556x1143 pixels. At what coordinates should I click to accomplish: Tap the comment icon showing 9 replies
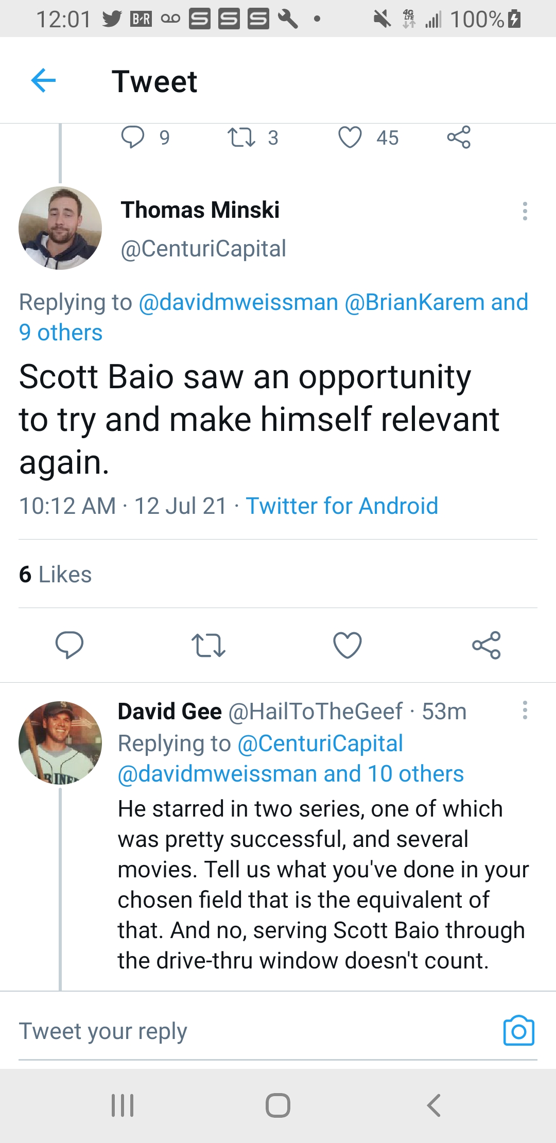[133, 137]
